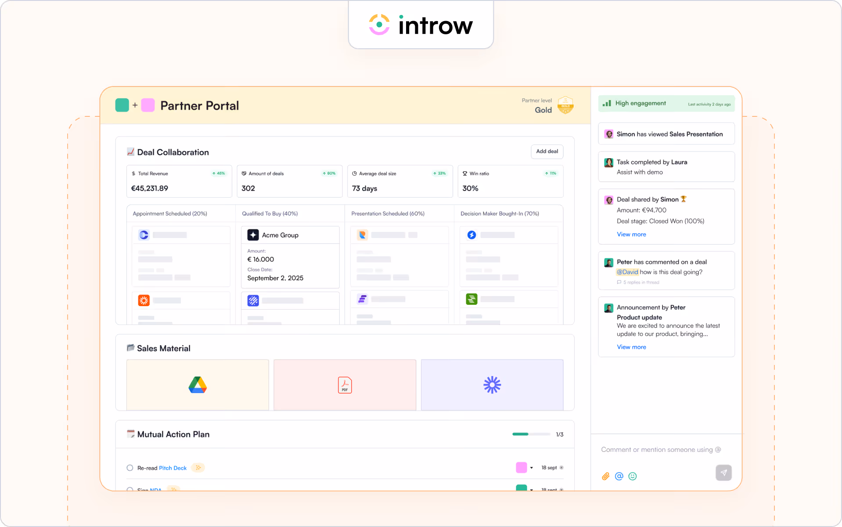Click the trophy icon beside Simon

pos(684,199)
